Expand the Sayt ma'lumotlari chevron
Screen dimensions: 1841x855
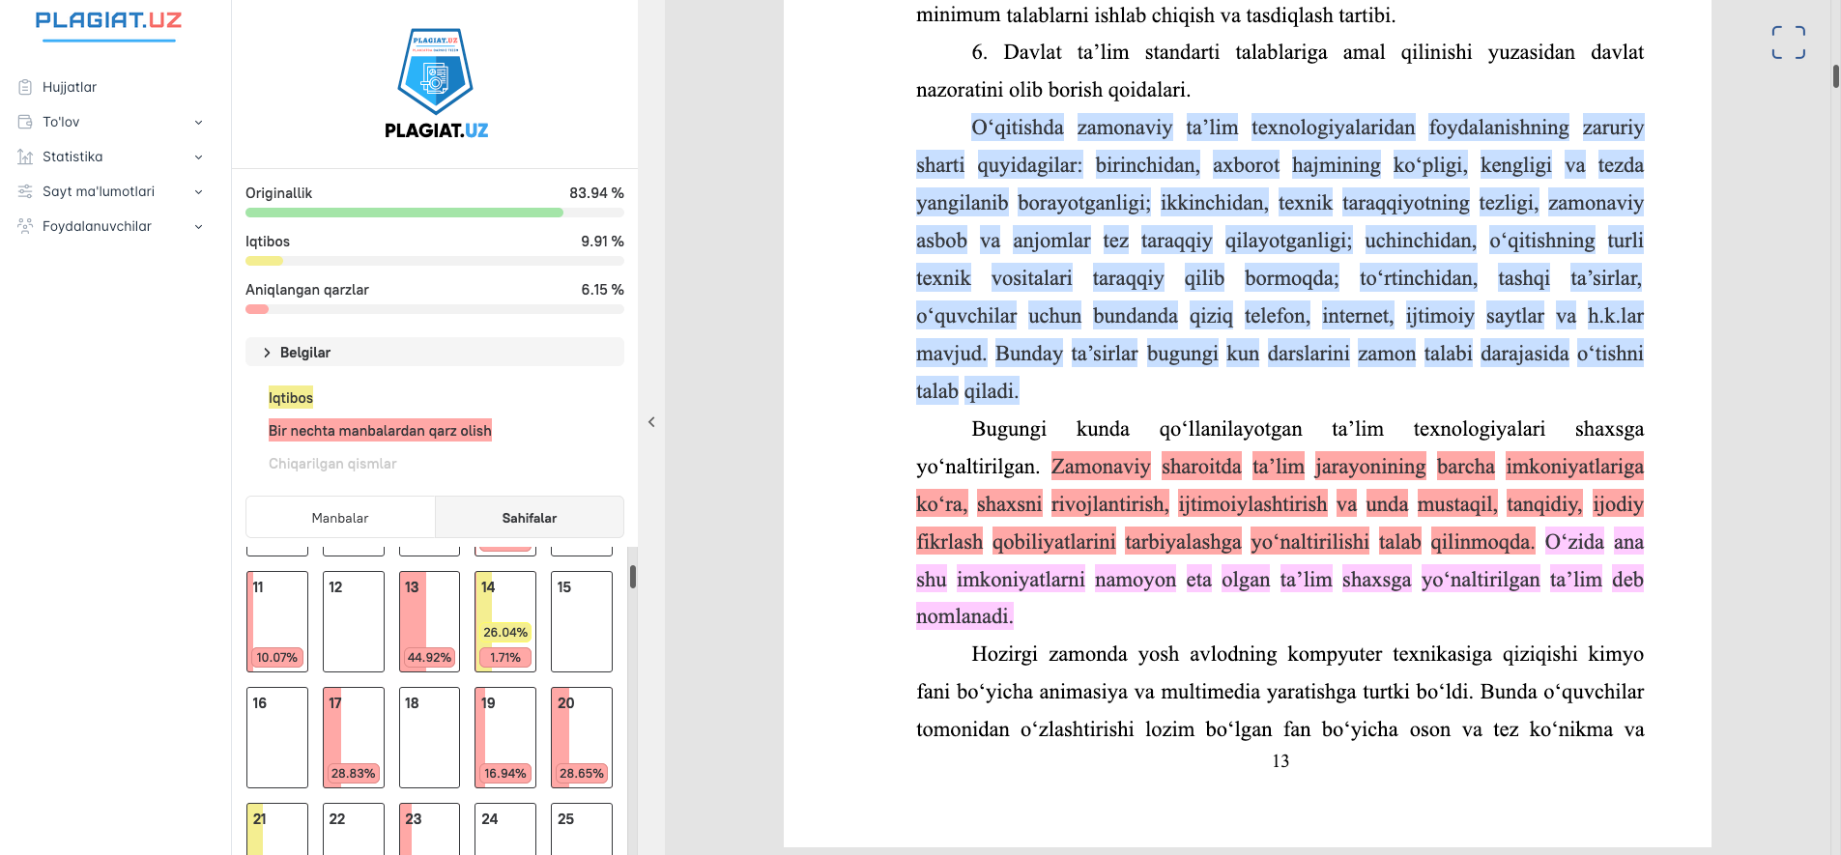tap(198, 191)
